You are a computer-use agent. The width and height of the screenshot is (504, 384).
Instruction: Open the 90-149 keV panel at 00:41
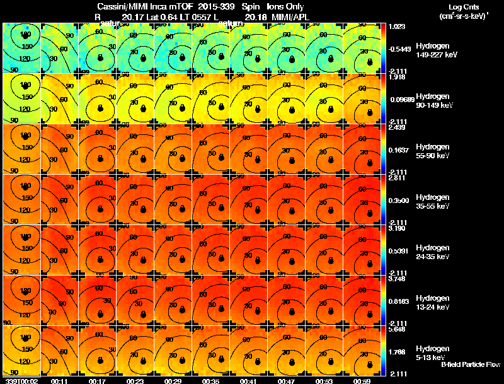(248, 98)
